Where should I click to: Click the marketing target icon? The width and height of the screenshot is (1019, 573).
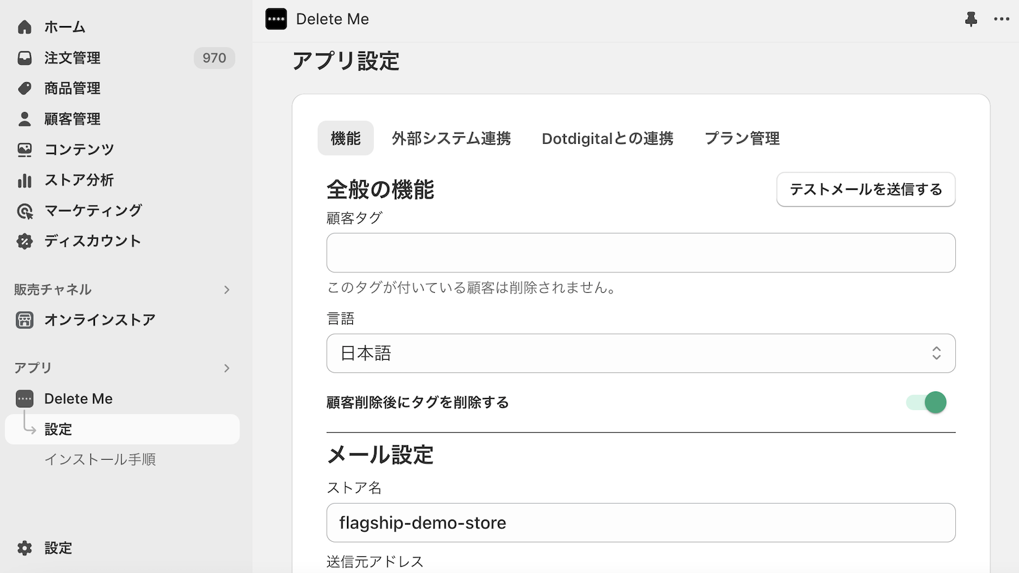pos(24,211)
